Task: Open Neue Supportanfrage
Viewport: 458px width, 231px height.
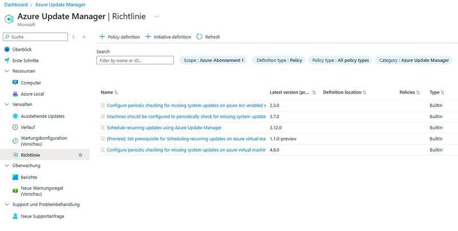Action: [x=42, y=216]
